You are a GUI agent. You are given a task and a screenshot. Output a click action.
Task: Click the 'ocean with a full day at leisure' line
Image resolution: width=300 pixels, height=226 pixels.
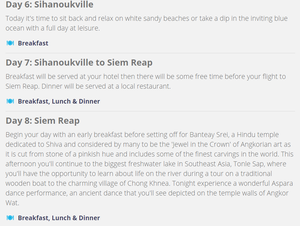[x=53, y=28]
